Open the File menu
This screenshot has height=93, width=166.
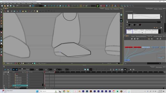click(x=2, y=3)
